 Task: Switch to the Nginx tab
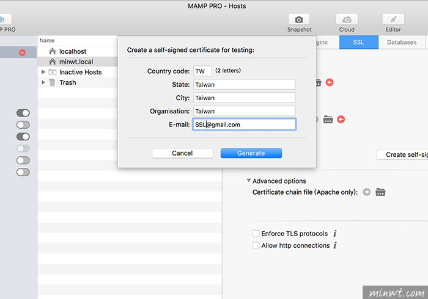click(x=328, y=42)
